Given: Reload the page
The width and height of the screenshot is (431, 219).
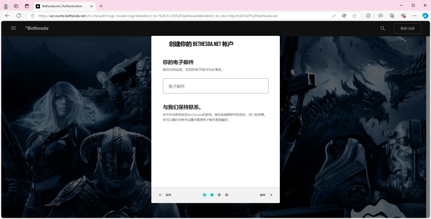Looking at the screenshot, I should click(19, 16).
